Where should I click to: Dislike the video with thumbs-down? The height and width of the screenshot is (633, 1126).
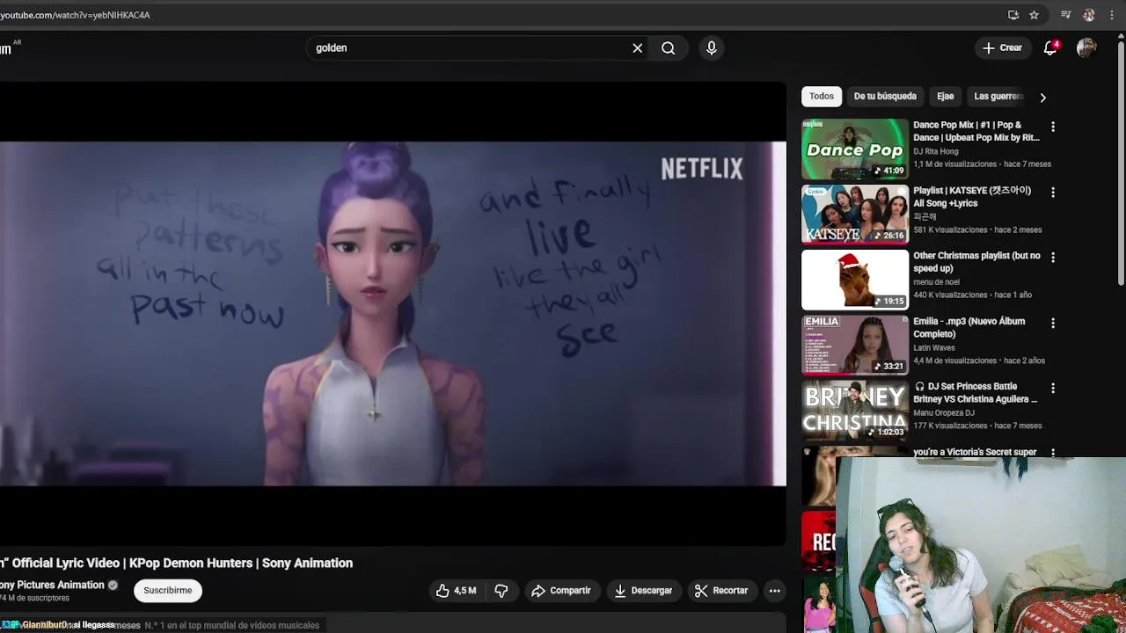click(x=501, y=591)
